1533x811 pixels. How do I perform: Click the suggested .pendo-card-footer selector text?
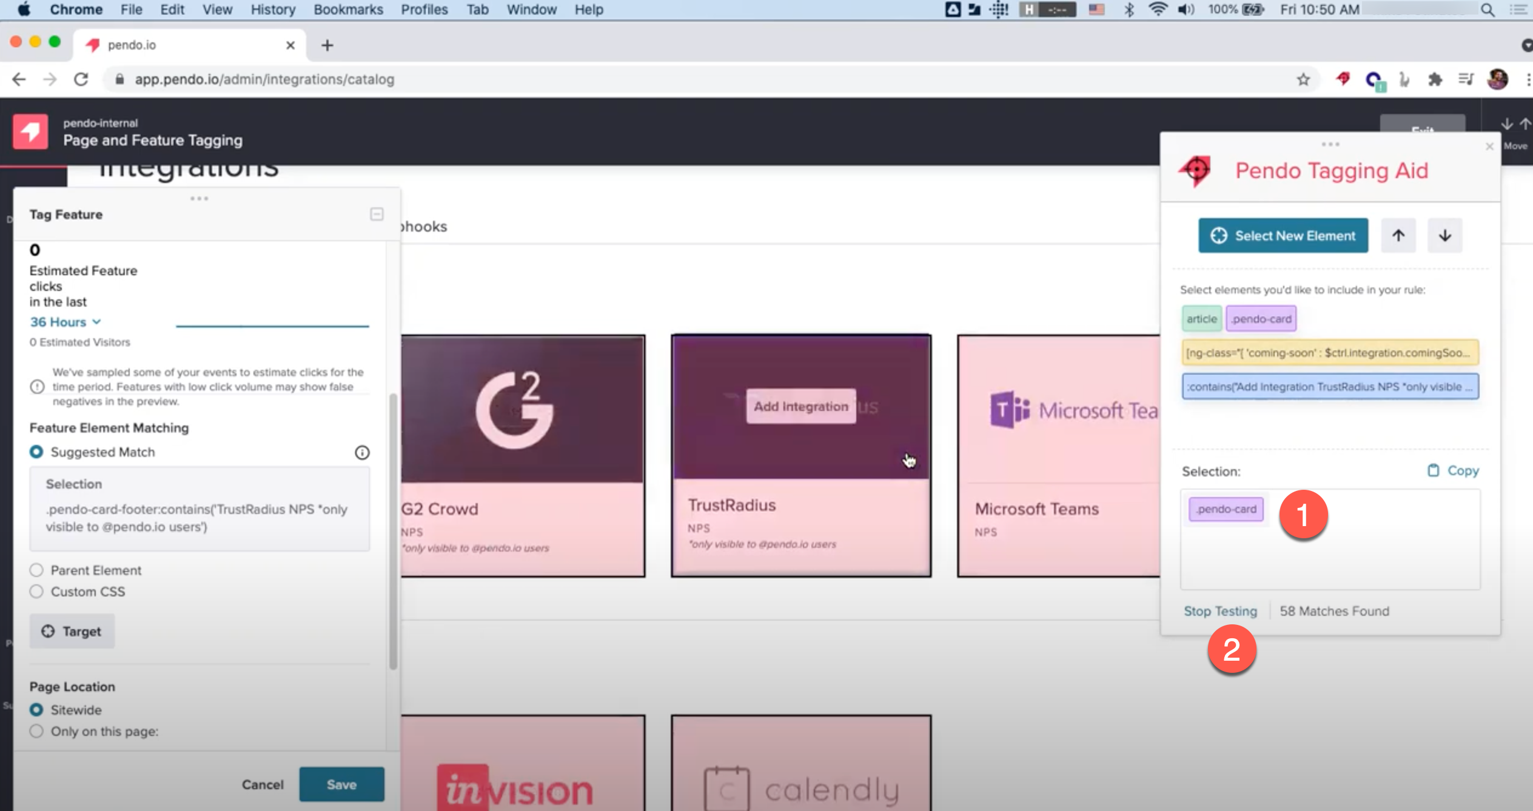(x=196, y=518)
